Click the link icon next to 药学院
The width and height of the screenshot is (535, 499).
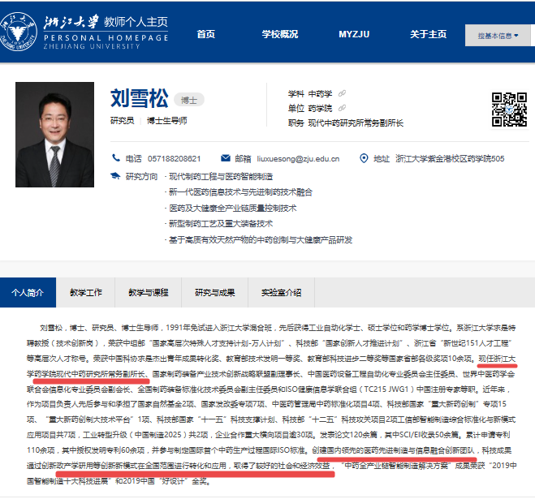[341, 108]
